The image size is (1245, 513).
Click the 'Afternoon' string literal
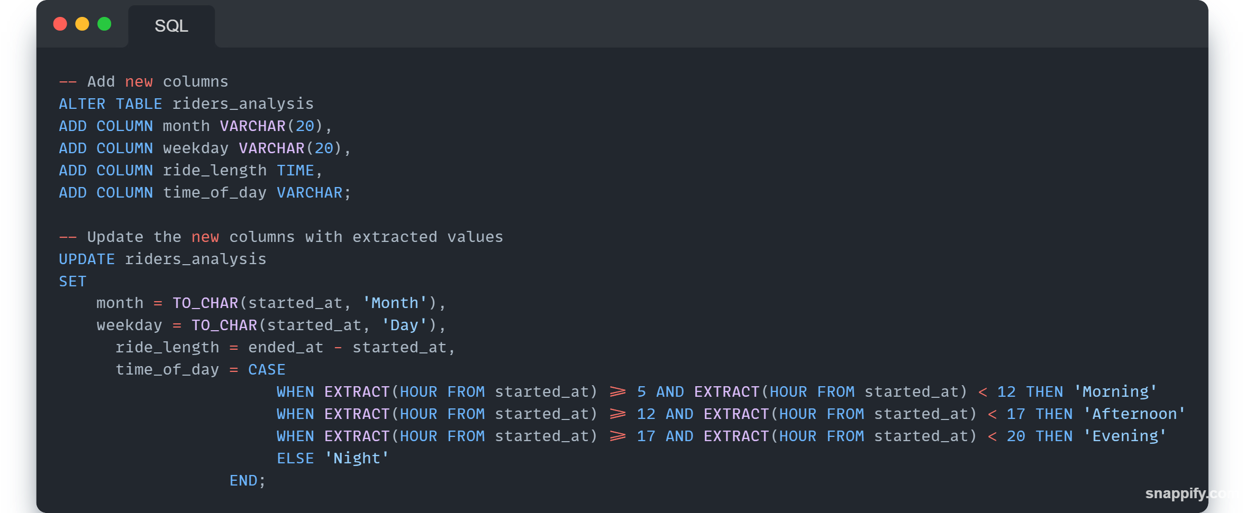tap(1134, 414)
